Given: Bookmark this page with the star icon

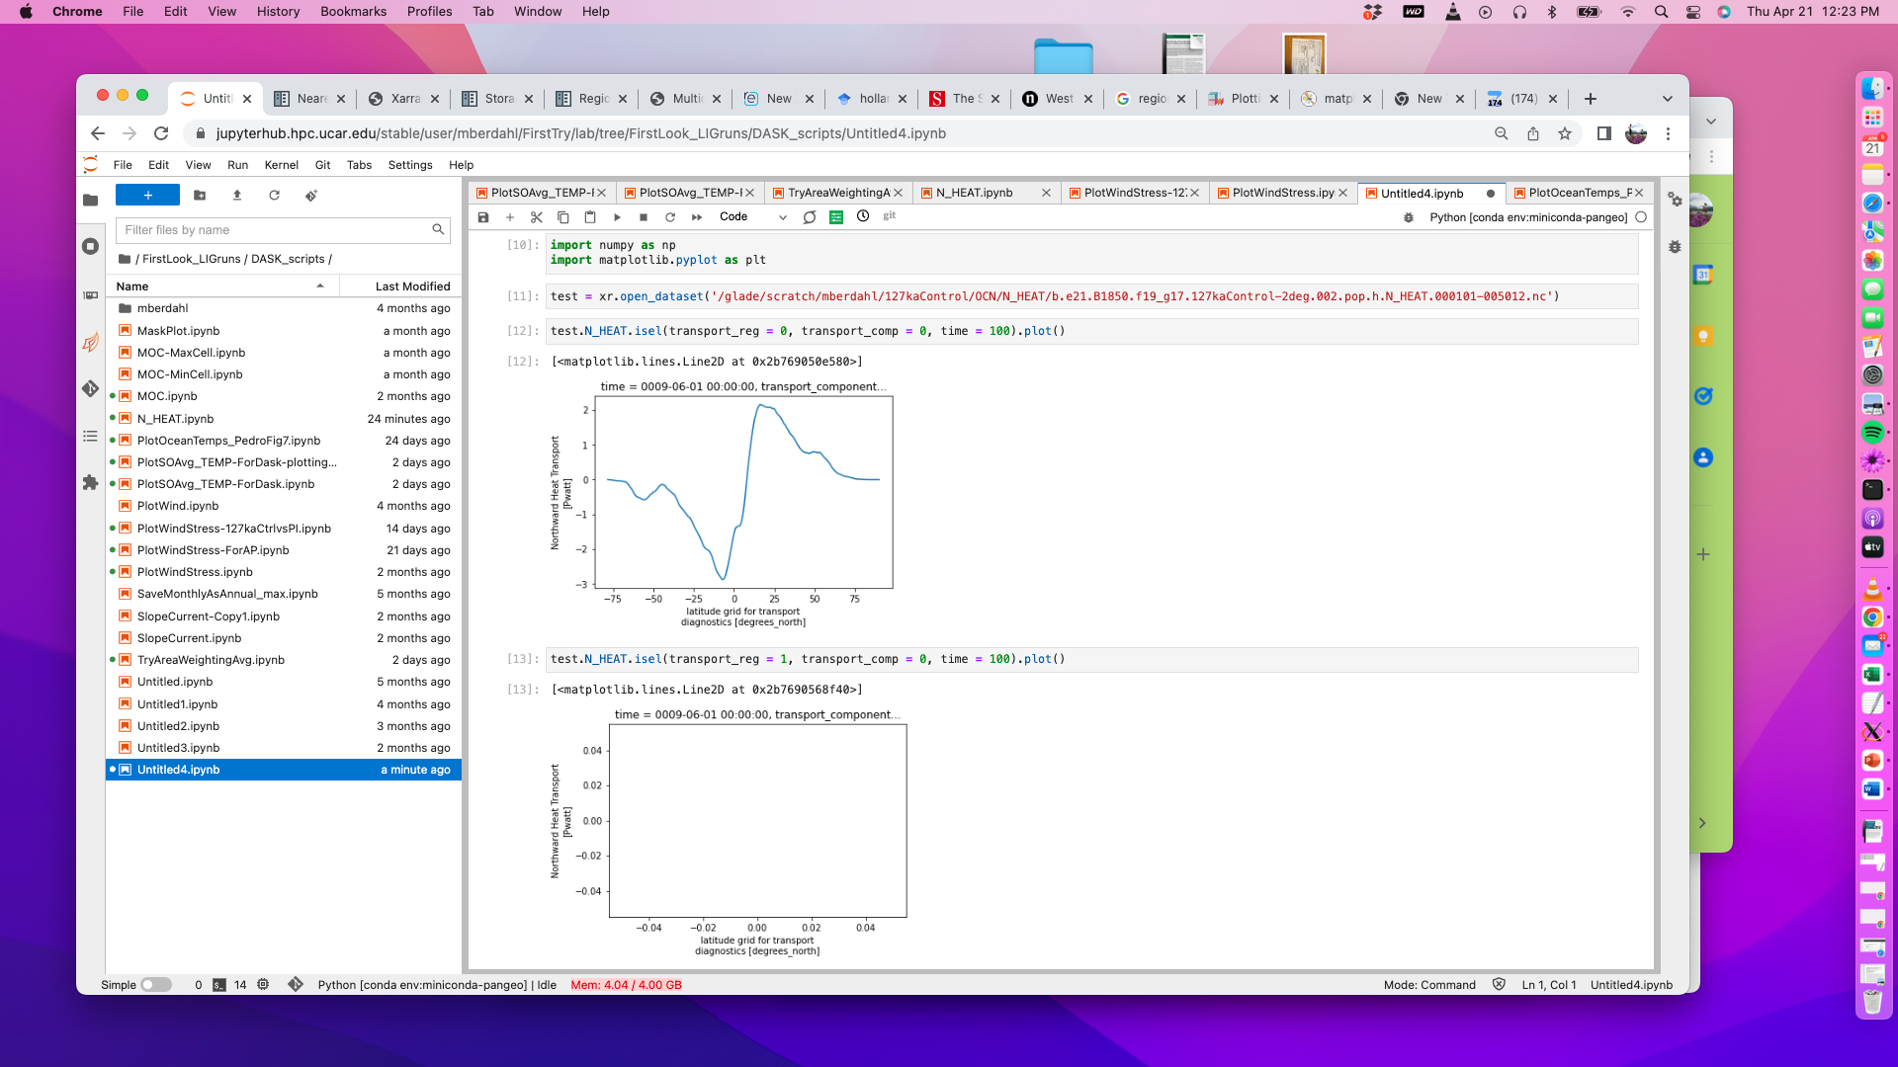Looking at the screenshot, I should [1565, 133].
